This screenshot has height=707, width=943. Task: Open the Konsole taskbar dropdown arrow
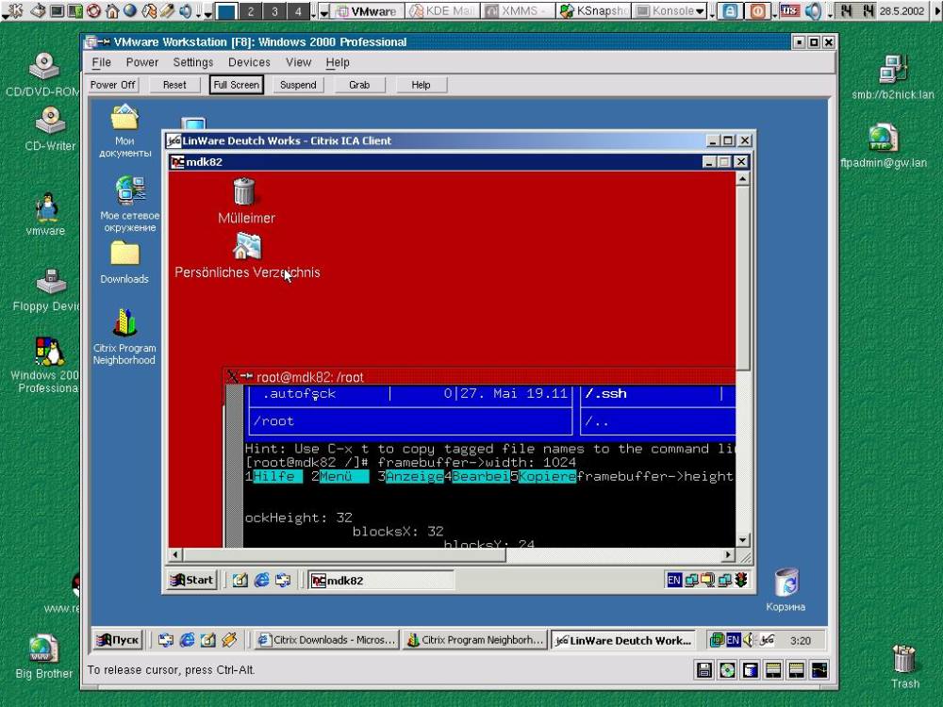(700, 11)
